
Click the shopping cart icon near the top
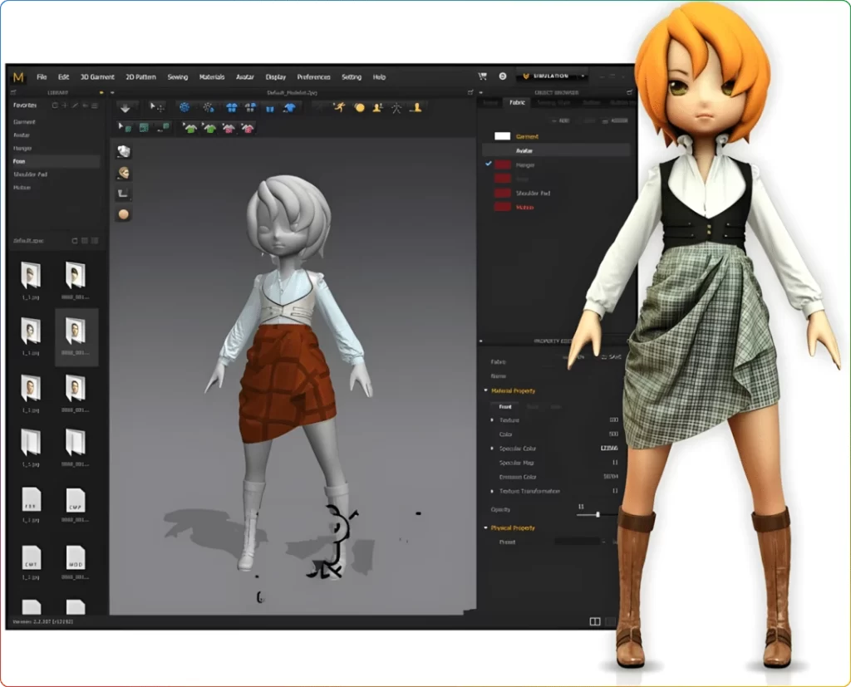click(x=483, y=76)
